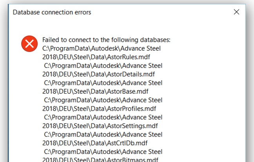Select the 'Failed to connect to the following databases' line
This screenshot has height=162, width=254.
click(106, 40)
